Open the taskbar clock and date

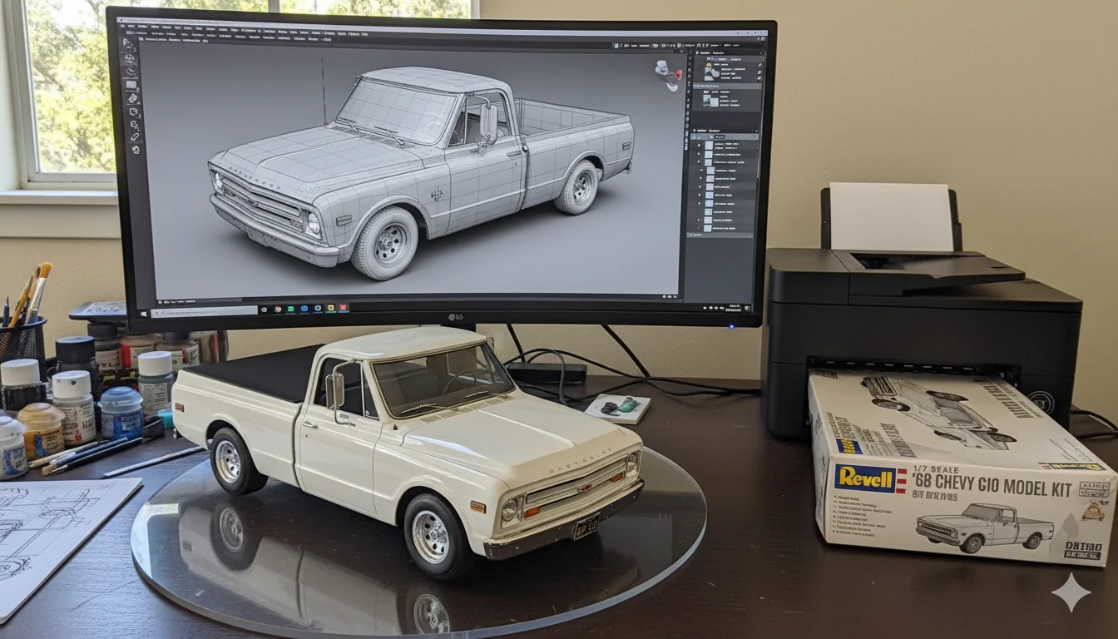734,308
